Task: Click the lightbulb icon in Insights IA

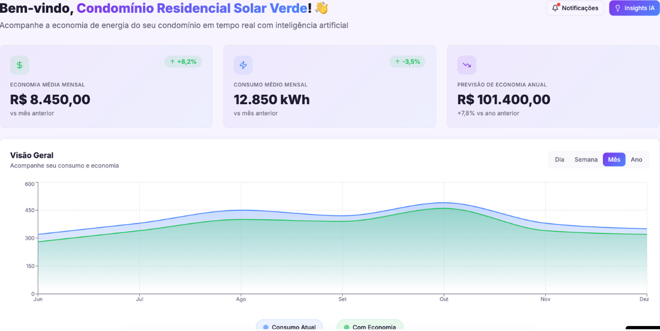Action: [x=618, y=8]
